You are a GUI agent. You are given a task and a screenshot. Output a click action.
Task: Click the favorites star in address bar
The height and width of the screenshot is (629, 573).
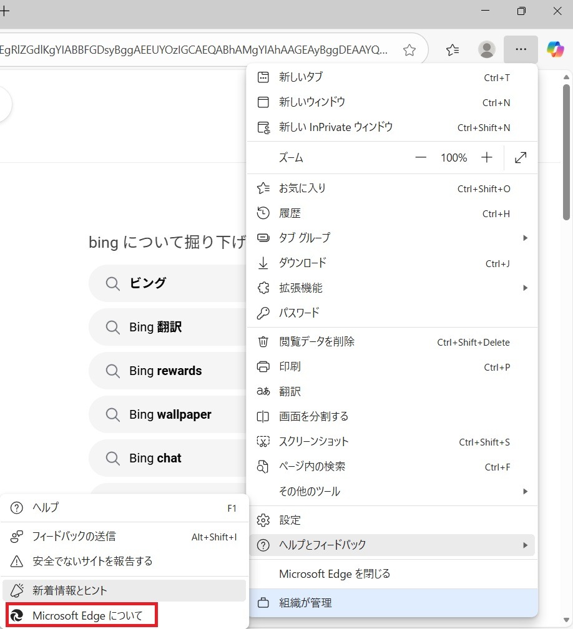[409, 50]
